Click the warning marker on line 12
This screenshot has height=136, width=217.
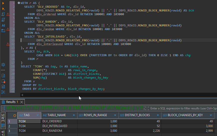coord(8,44)
